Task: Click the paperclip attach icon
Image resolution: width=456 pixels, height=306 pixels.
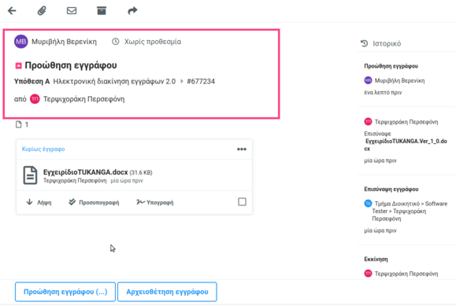Action: (x=42, y=11)
